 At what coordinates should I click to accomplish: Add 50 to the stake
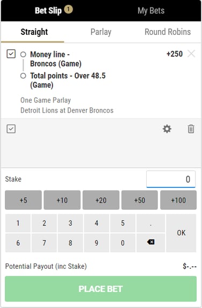(x=140, y=200)
